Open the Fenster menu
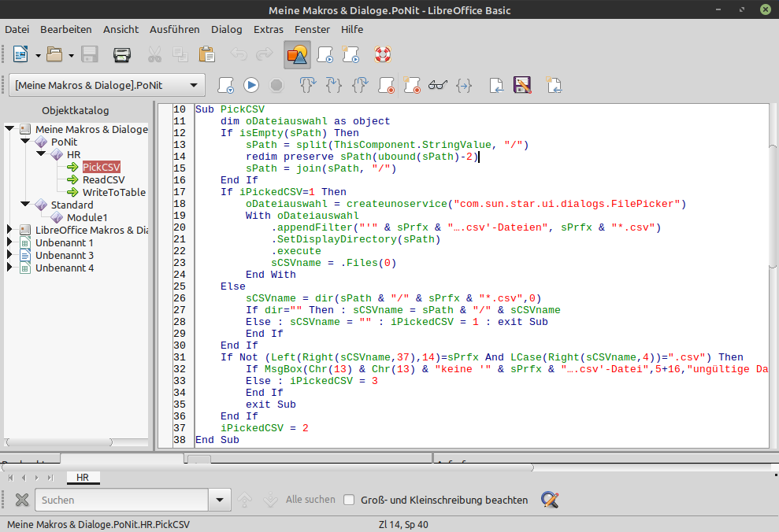 point(312,29)
